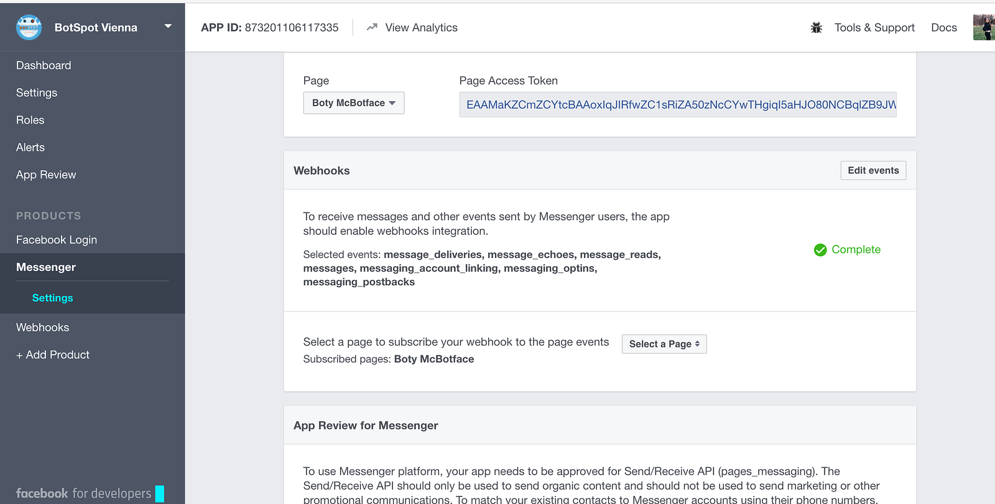The height and width of the screenshot is (504, 995).
Task: Click + Add Product
Action: tap(53, 355)
